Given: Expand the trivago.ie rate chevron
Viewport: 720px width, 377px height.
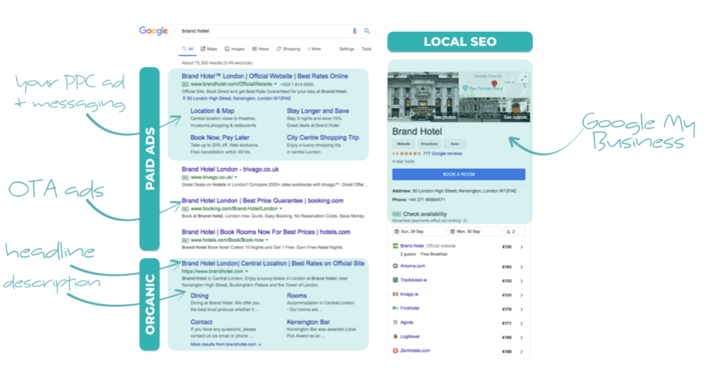Looking at the screenshot, I should pyautogui.click(x=522, y=295).
